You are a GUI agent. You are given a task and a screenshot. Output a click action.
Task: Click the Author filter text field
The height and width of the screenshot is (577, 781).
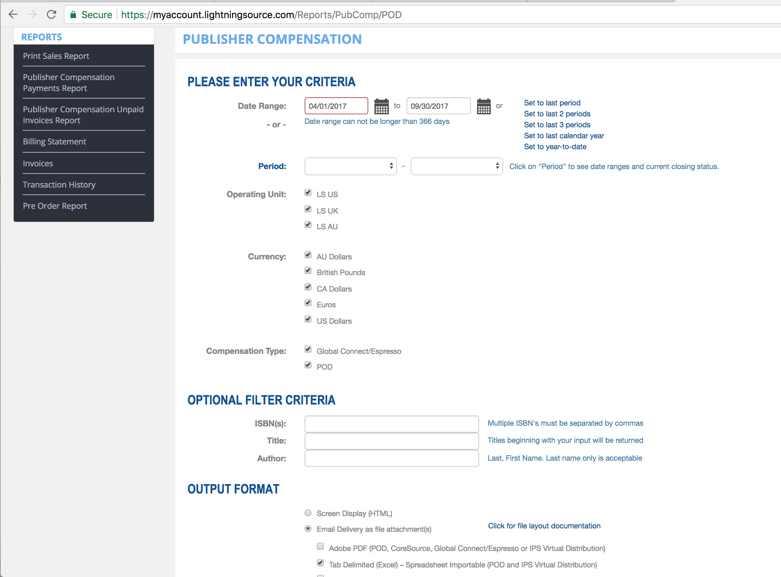tap(391, 458)
